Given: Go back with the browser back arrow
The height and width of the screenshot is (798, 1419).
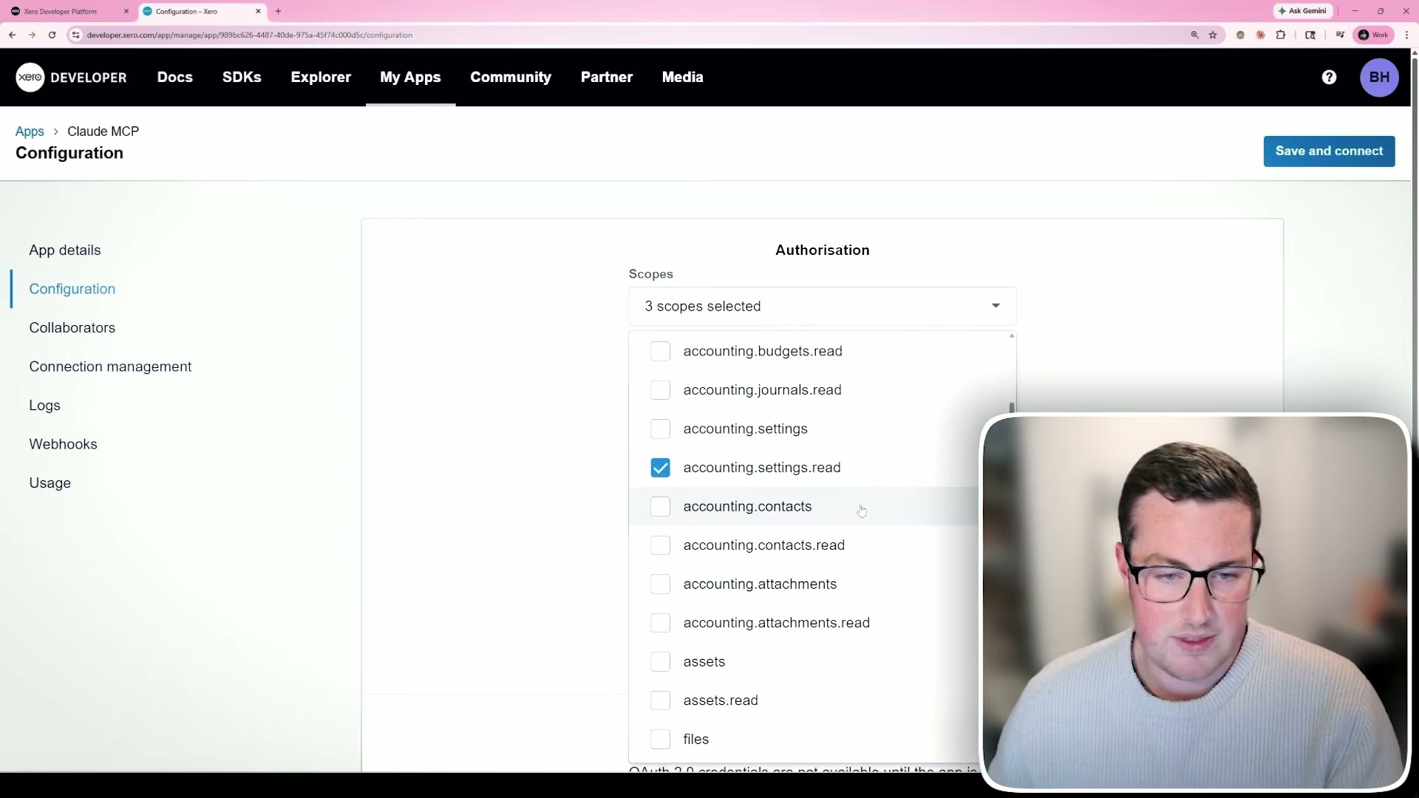Looking at the screenshot, I should point(13,35).
